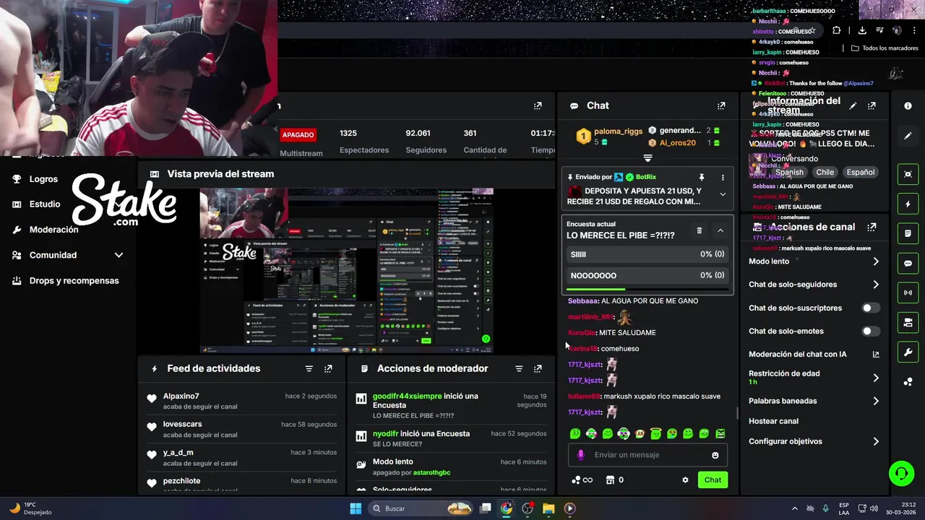The height and width of the screenshot is (520, 925).
Task: Select the Spanish tag chip
Action: click(789, 172)
